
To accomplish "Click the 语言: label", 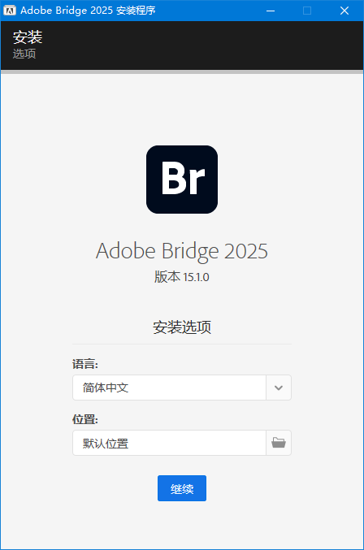I will click(x=85, y=364).
